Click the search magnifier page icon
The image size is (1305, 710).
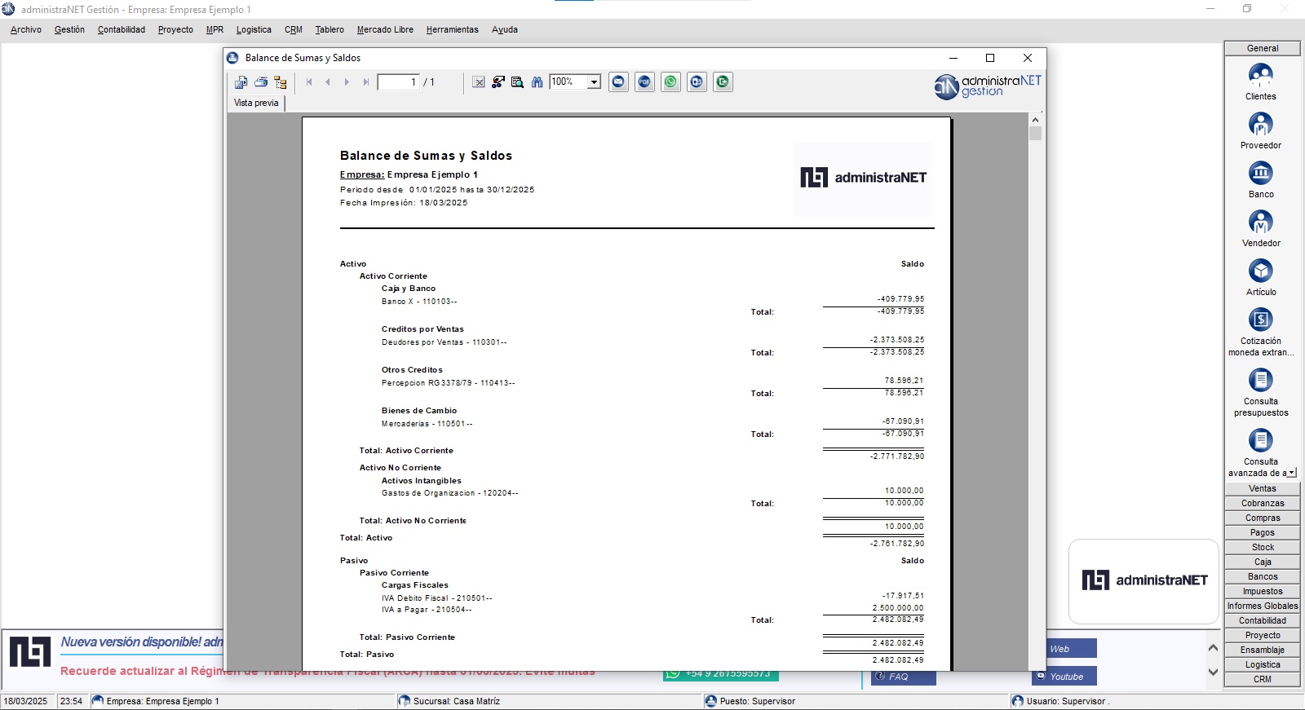pyautogui.click(x=517, y=82)
